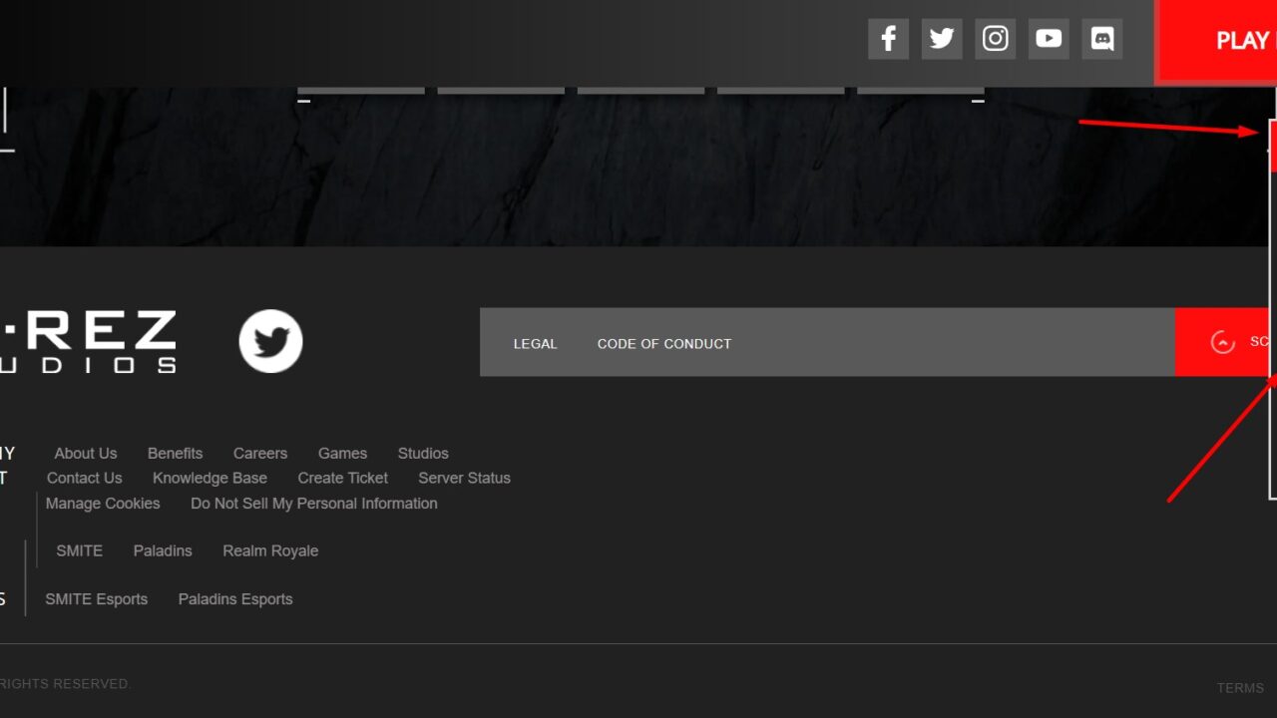This screenshot has height=718, width=1277.
Task: Open the YouTube social icon
Action: click(x=1049, y=39)
